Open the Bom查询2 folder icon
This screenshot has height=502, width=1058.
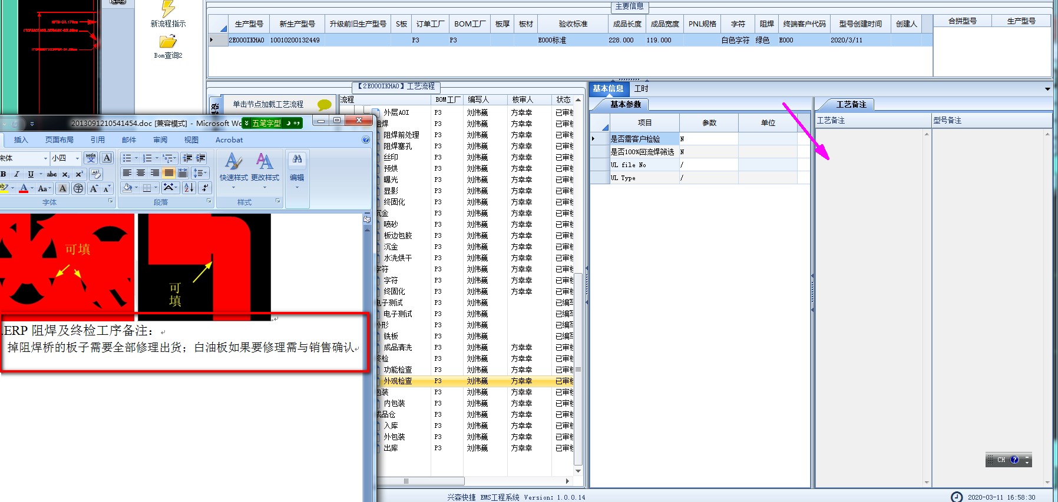point(168,41)
